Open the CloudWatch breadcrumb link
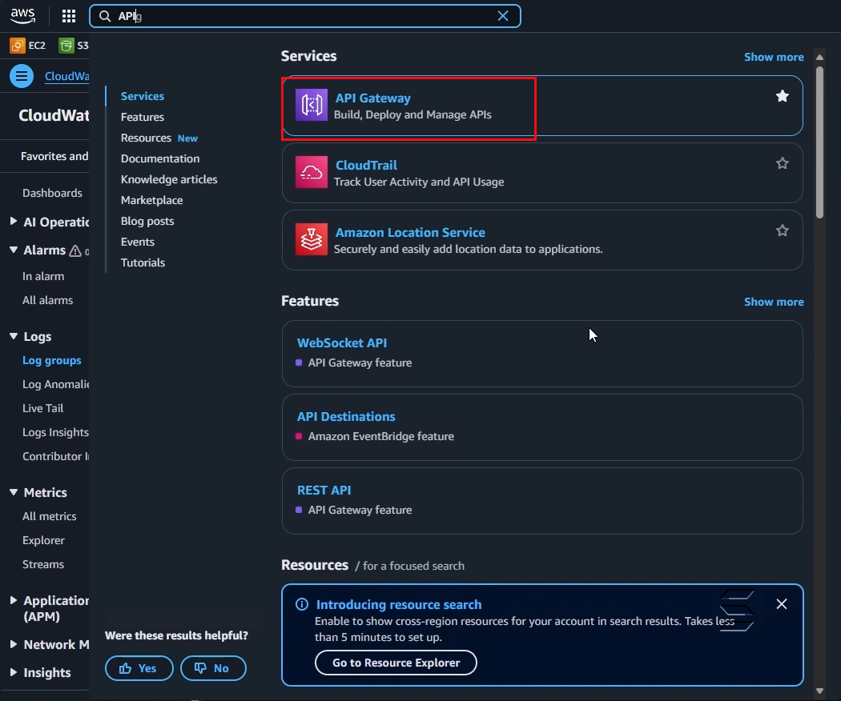The height and width of the screenshot is (701, 841). point(66,76)
